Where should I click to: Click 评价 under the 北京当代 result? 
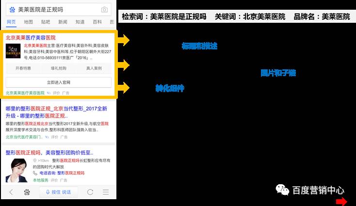click(x=54, y=137)
